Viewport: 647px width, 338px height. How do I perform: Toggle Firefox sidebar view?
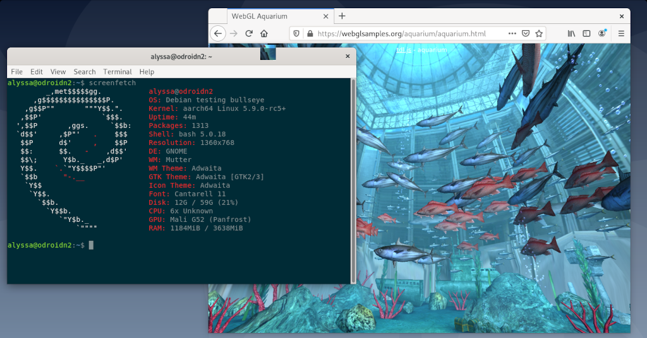(x=586, y=34)
